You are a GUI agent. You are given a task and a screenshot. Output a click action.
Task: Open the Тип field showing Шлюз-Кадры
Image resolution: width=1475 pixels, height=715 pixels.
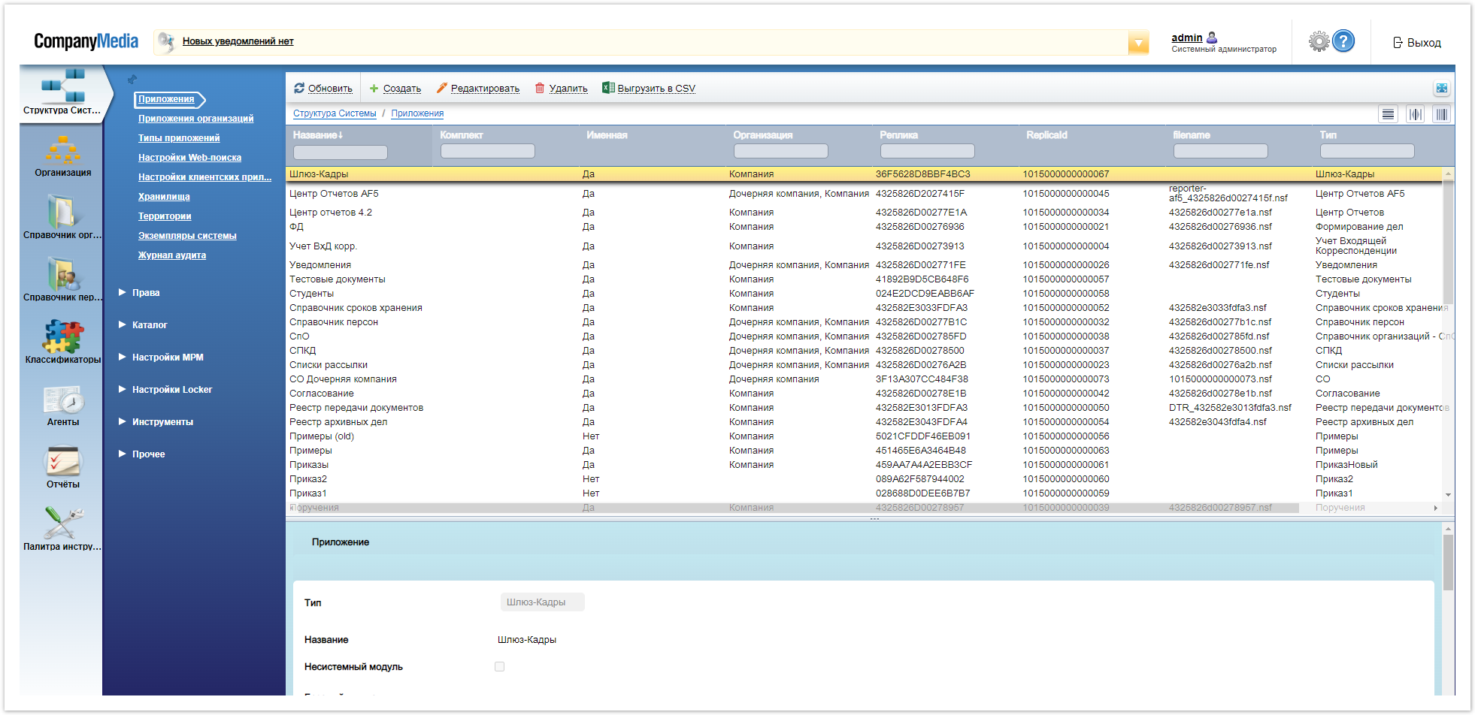pyautogui.click(x=542, y=602)
